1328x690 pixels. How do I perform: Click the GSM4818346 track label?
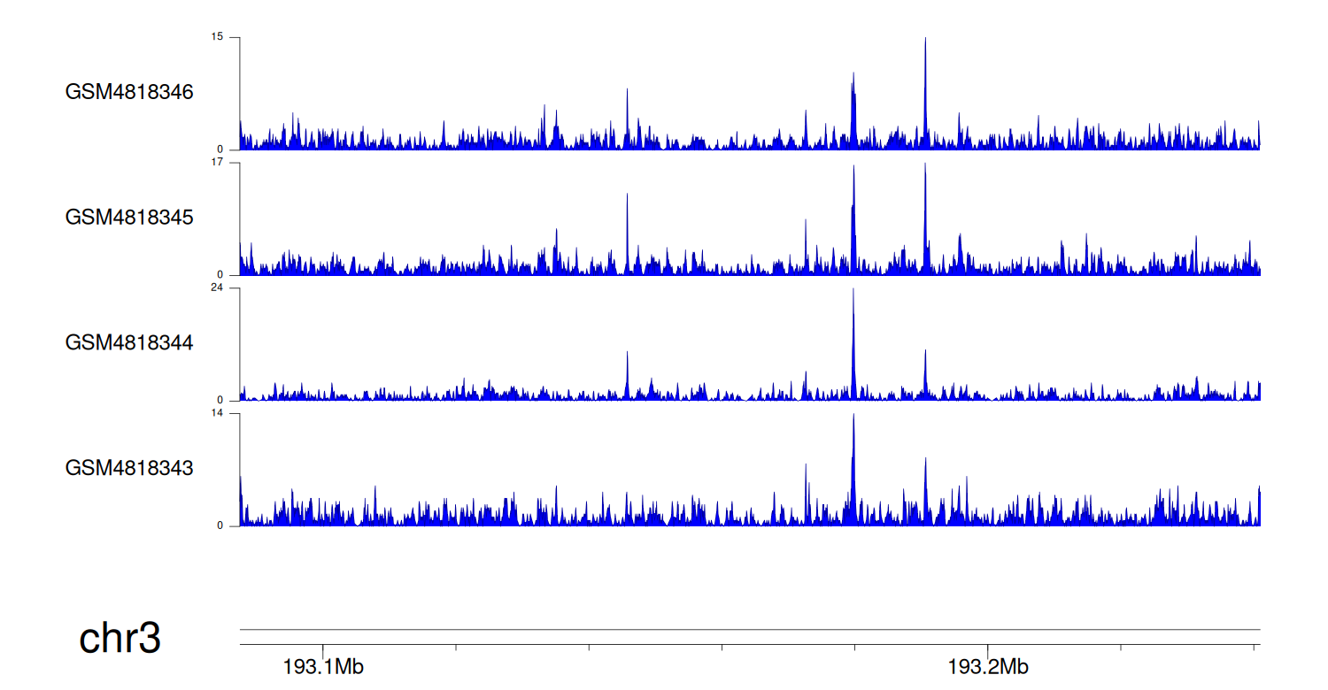pyautogui.click(x=129, y=92)
